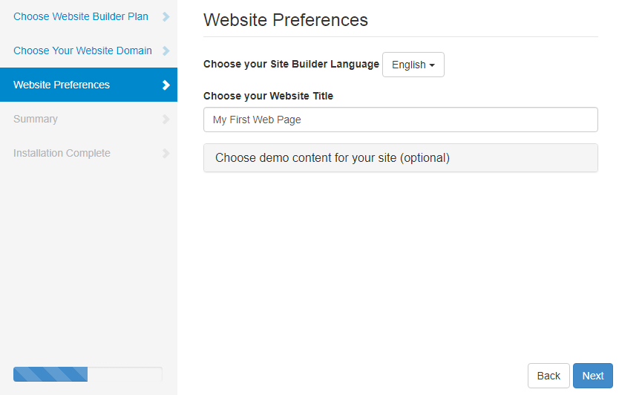619x395 pixels.
Task: Click chevron next to Installation Complete
Action: pos(166,153)
